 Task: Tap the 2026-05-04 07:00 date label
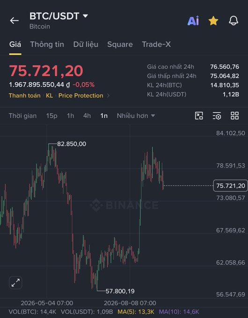point(47,303)
